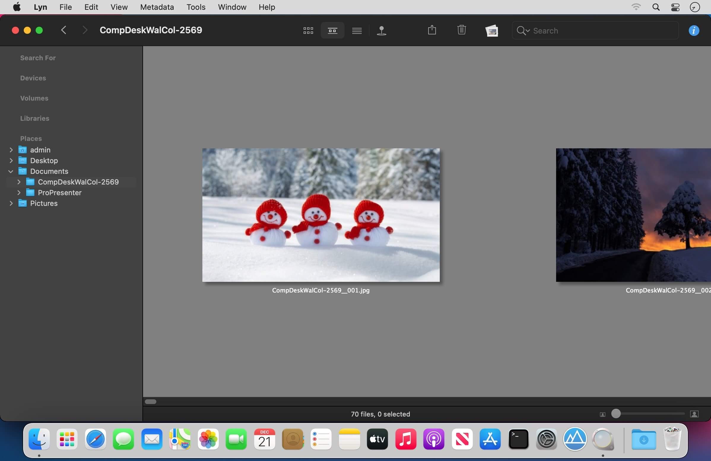This screenshot has width=711, height=461.
Task: Expand the Pictures folder
Action: (11, 203)
